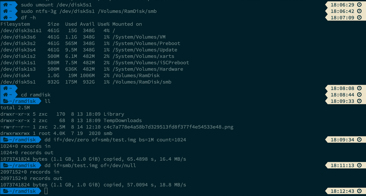Click the clock icon next to 18:12:43
Image resolution: width=366 pixels, height=196 pixels.
point(360,191)
